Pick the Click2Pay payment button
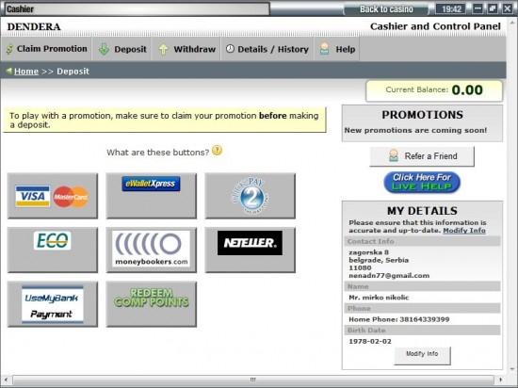The height and width of the screenshot is (388, 518). pyautogui.click(x=251, y=196)
